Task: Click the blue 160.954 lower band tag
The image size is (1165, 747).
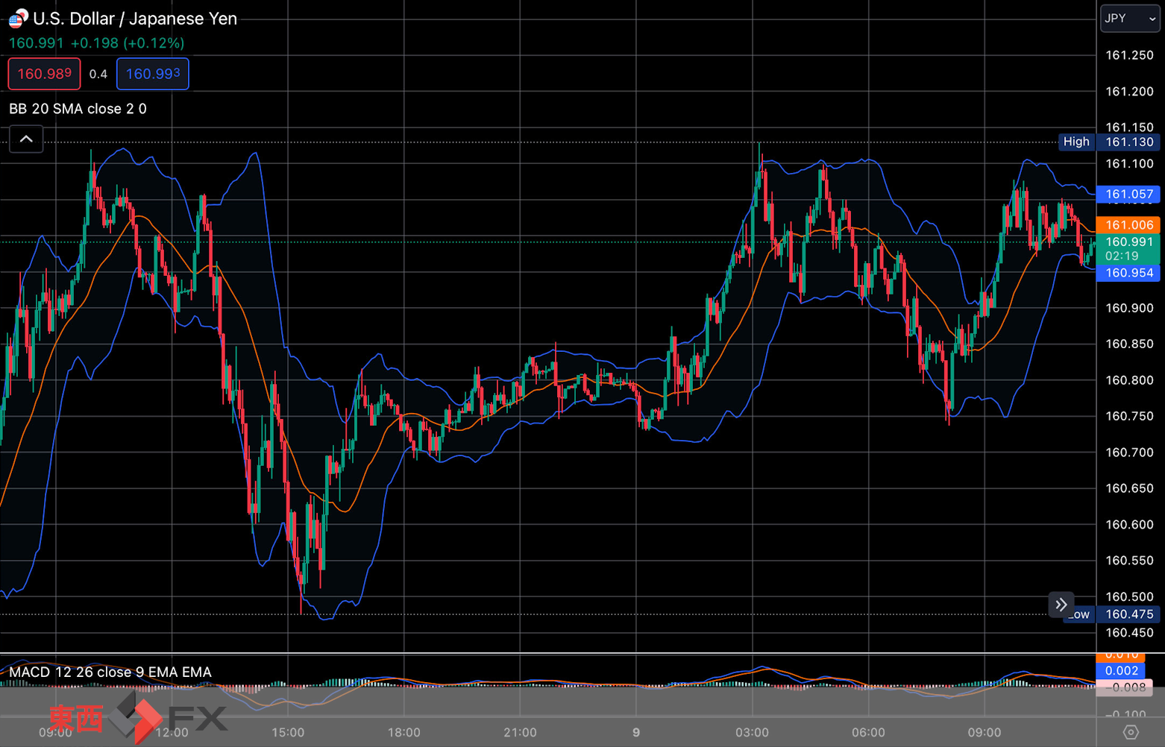Action: click(x=1128, y=273)
